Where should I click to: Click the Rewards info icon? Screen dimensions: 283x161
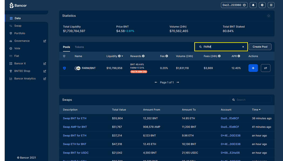(x=143, y=56)
